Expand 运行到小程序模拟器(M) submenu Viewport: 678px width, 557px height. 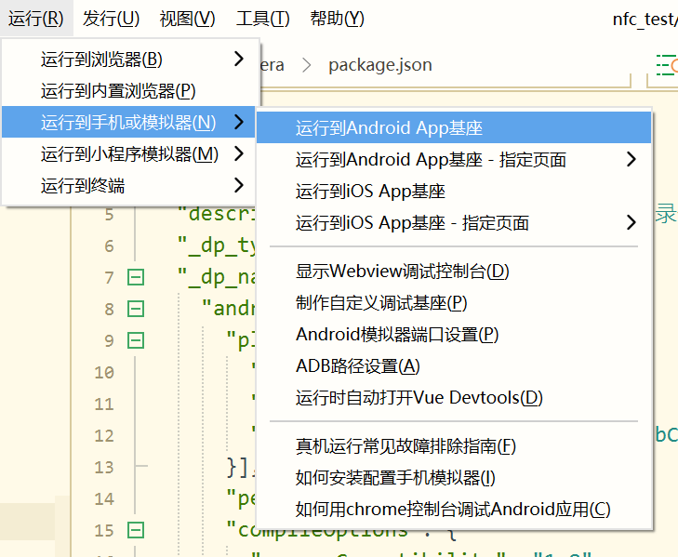click(x=130, y=154)
